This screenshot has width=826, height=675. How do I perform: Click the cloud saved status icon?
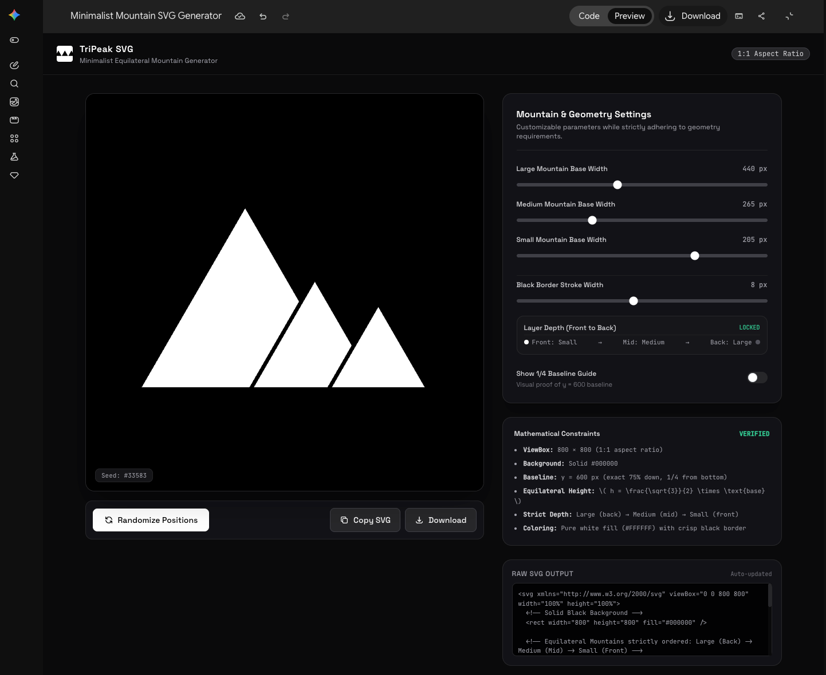tap(240, 16)
